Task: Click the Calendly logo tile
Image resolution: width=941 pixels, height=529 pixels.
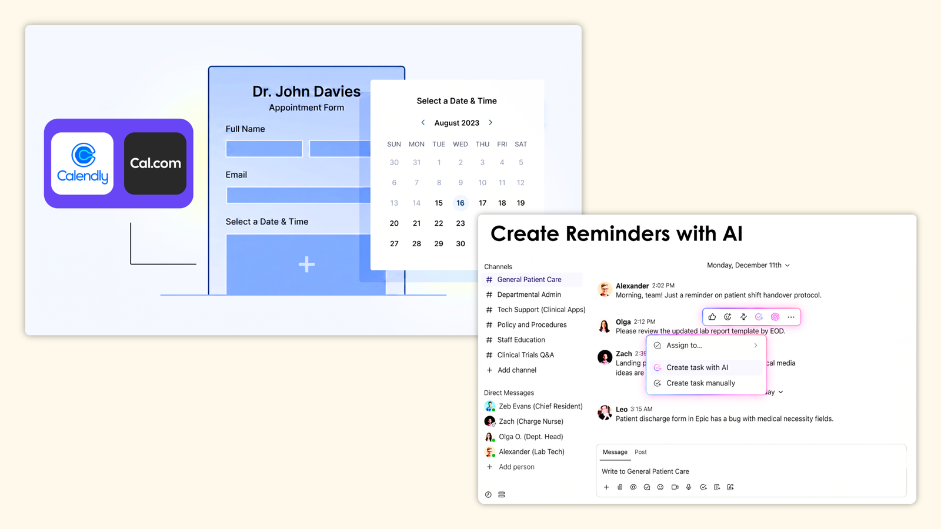Action: click(82, 163)
